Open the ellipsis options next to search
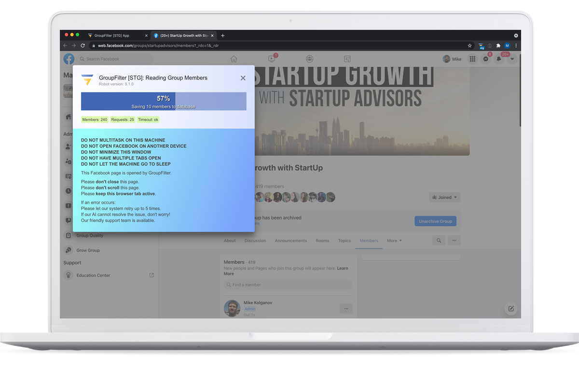This screenshot has width=579, height=370. pyautogui.click(x=454, y=240)
